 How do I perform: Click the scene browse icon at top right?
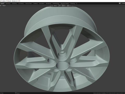point(120,3)
